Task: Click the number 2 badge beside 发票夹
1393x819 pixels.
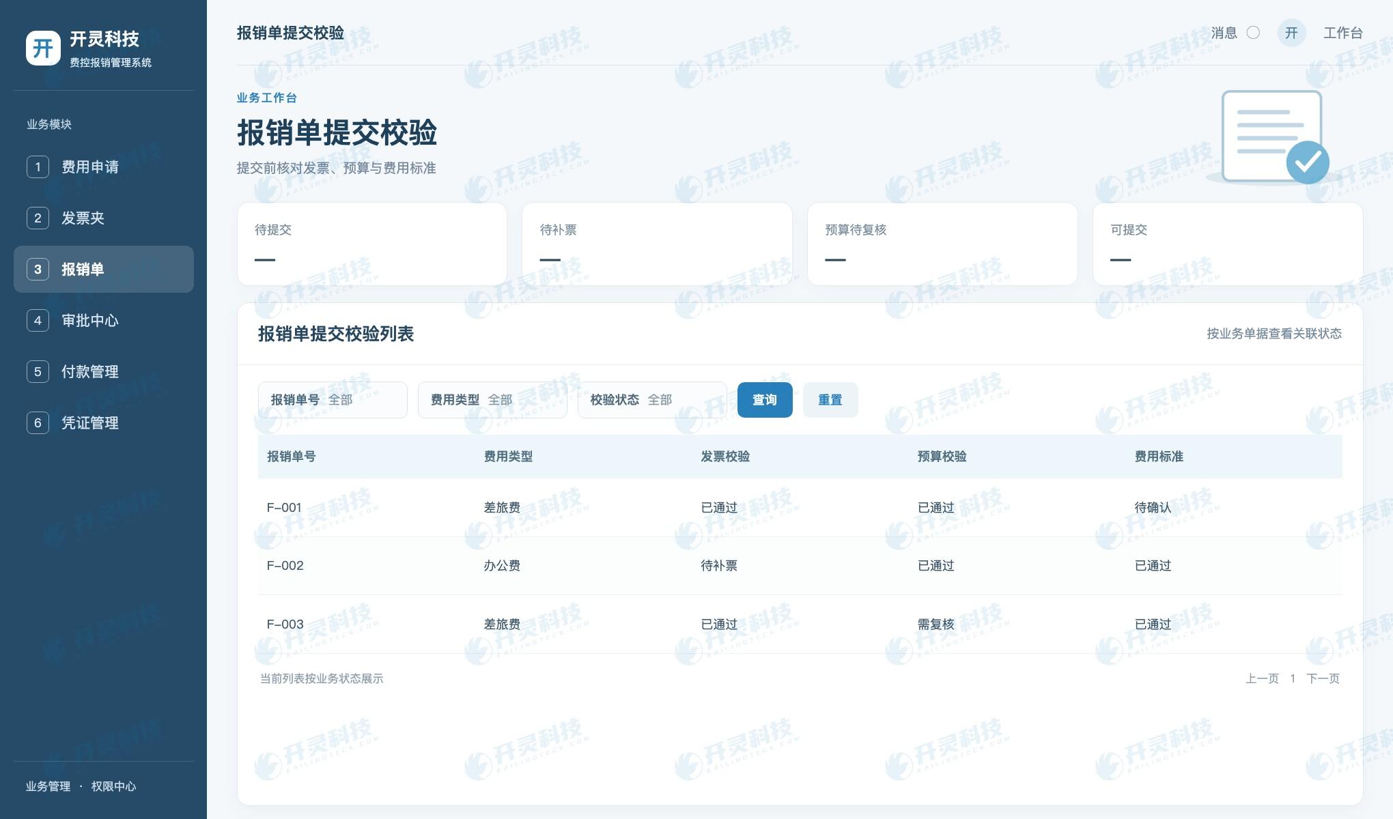Action: click(38, 218)
